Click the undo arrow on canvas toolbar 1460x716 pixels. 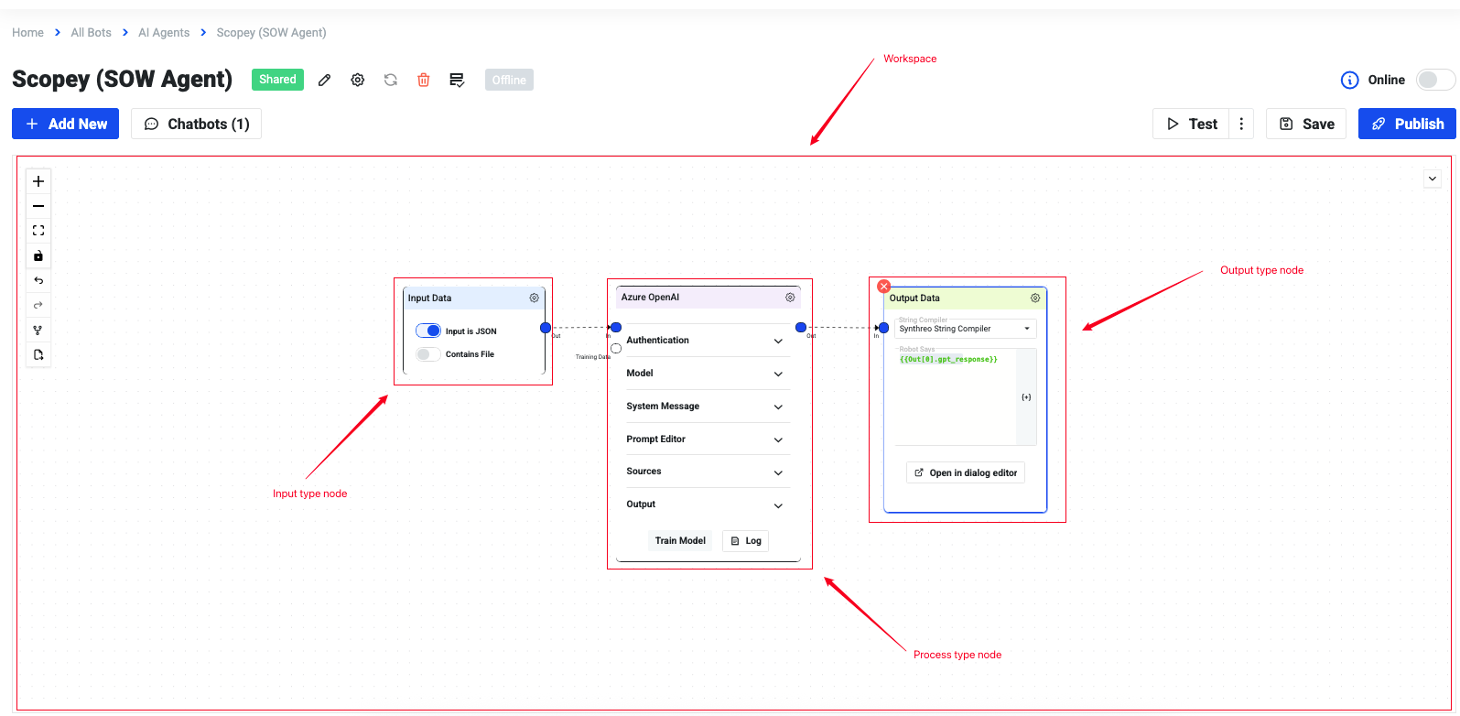[38, 280]
